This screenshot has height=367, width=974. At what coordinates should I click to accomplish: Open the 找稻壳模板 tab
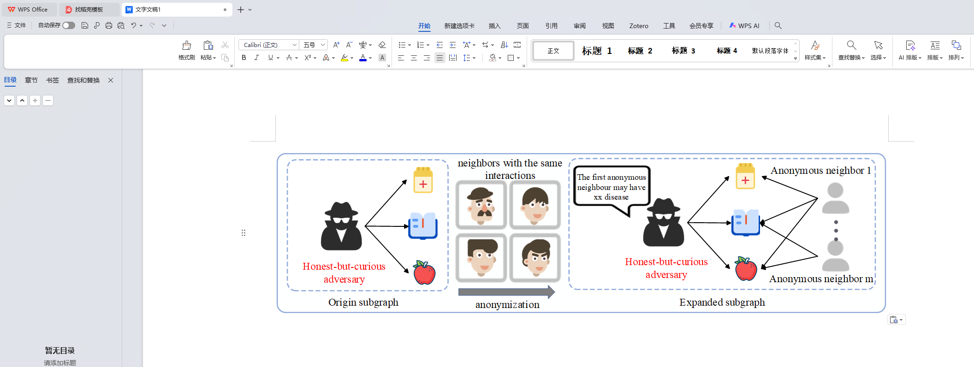point(89,9)
